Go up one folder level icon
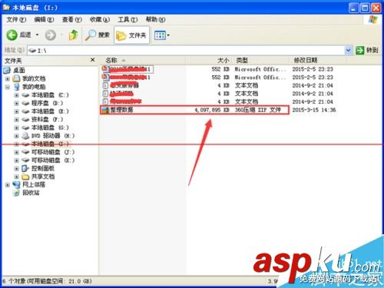This screenshot has height=288, width=384. coord(74,35)
